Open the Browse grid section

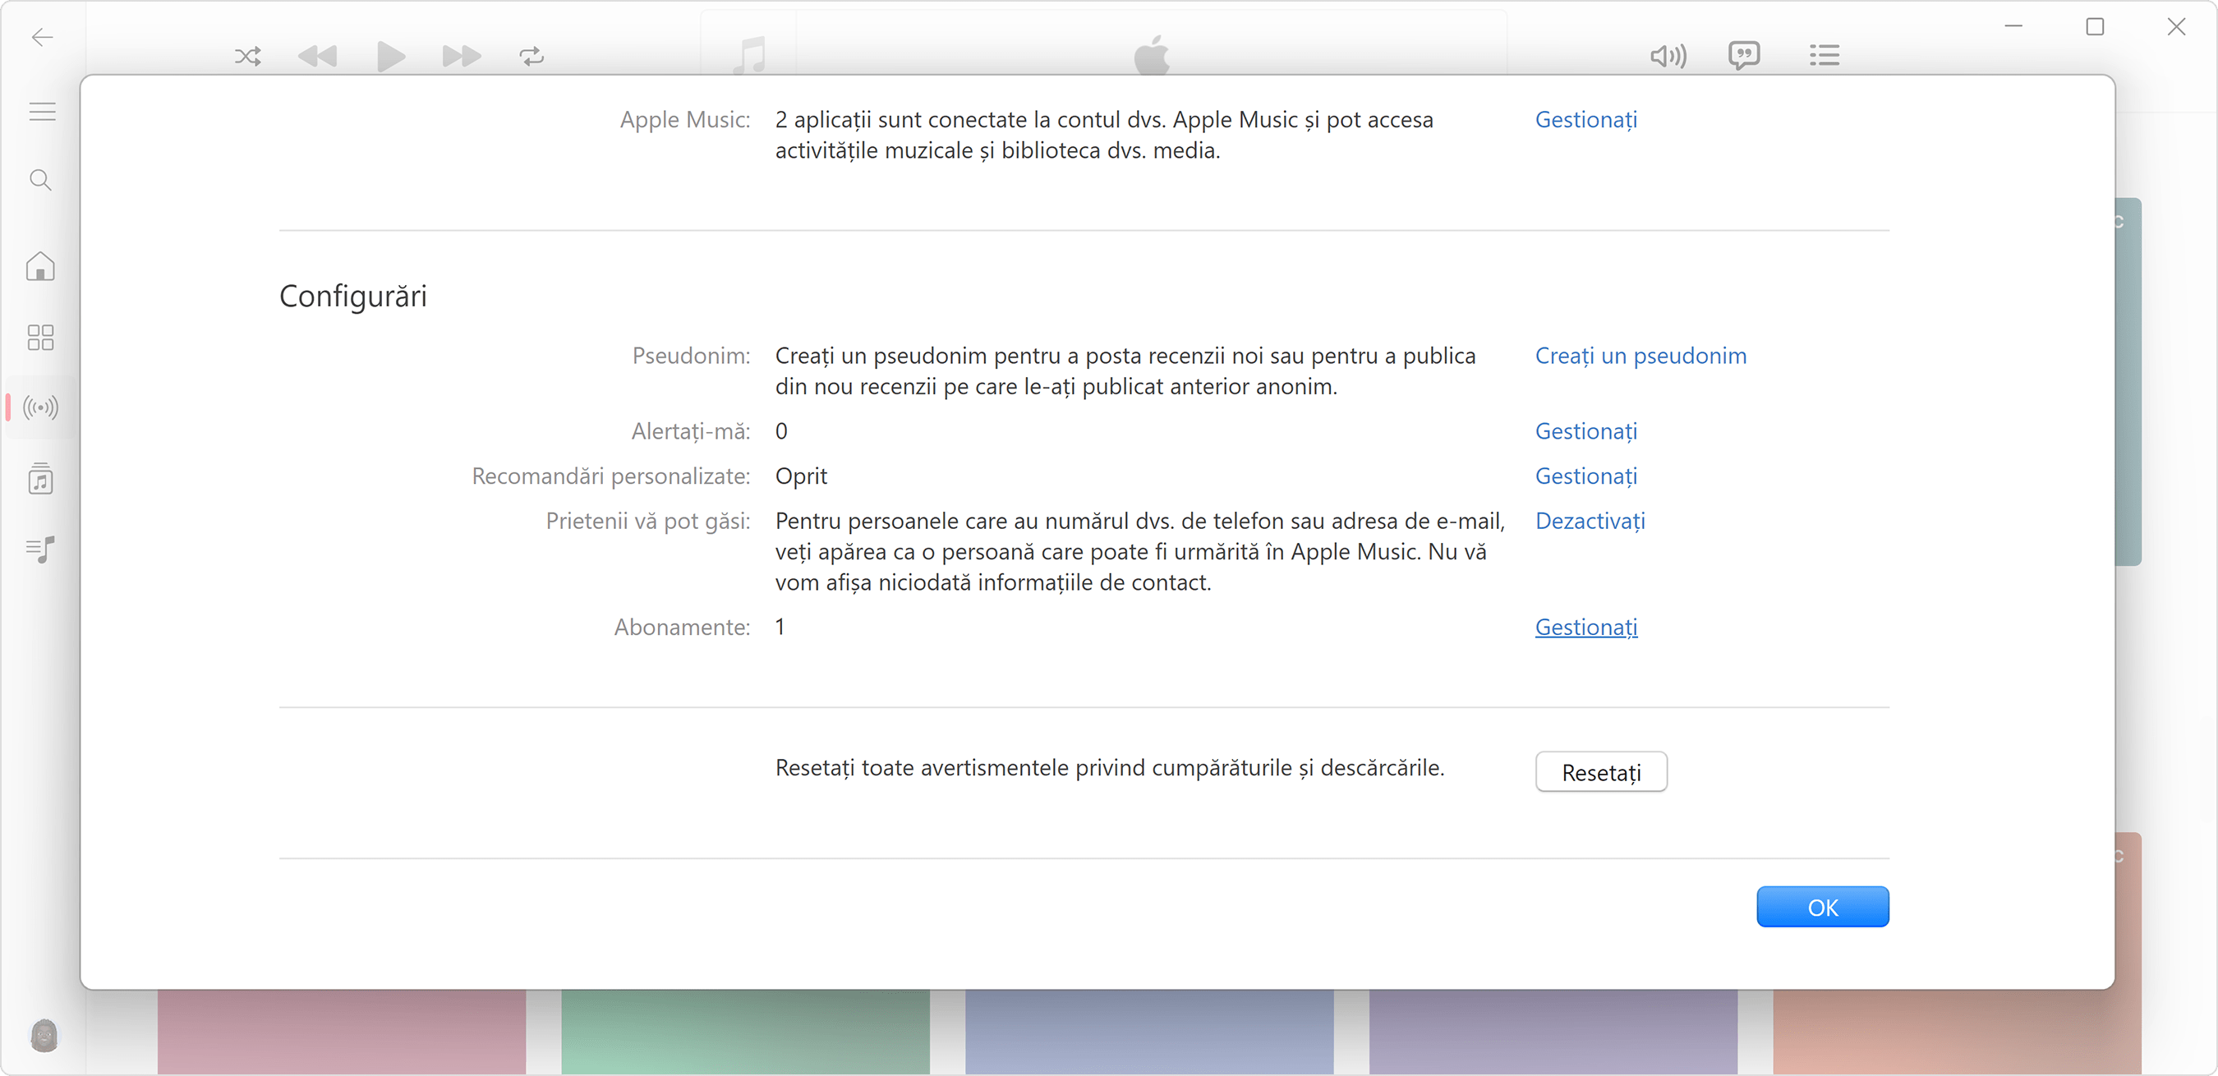point(39,338)
